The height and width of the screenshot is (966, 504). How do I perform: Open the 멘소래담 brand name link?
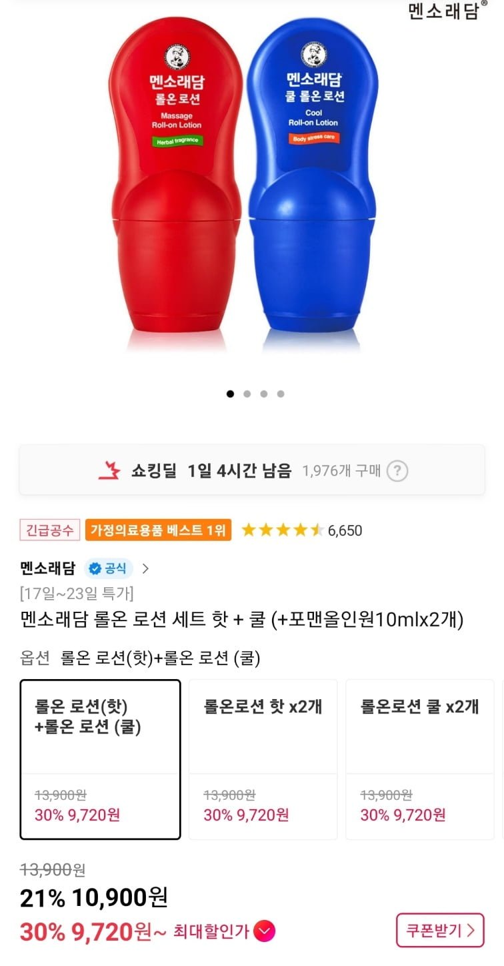[48, 568]
